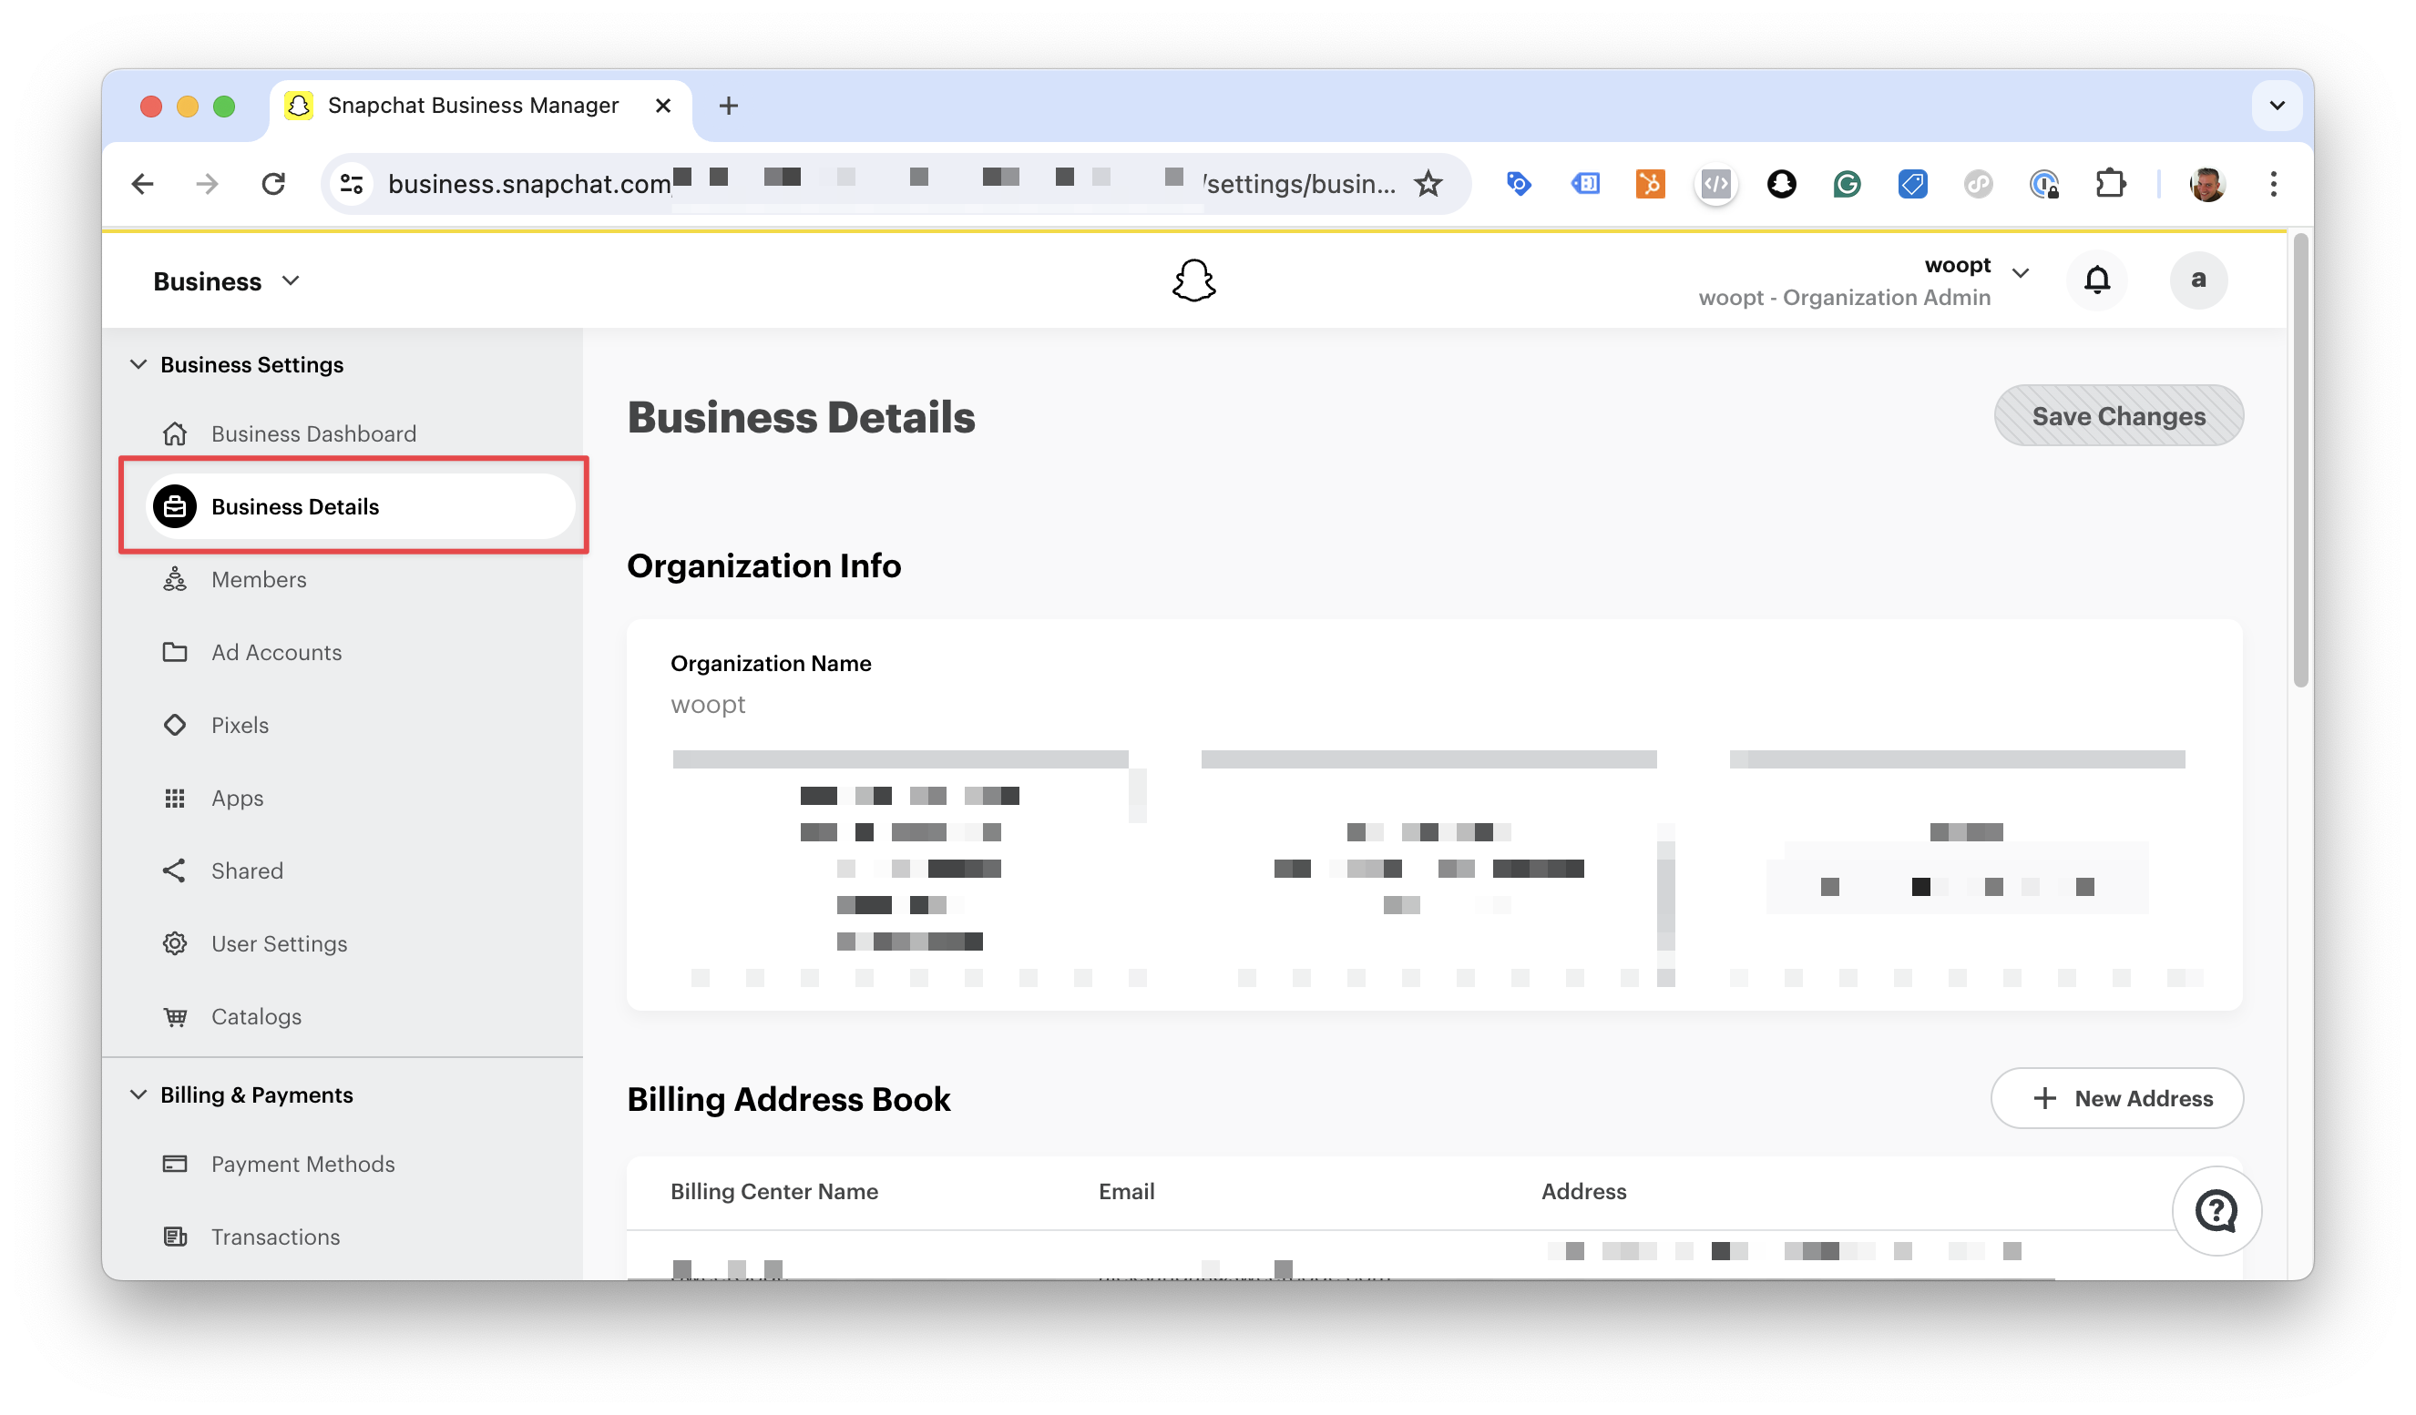Open Members menu item
This screenshot has width=2416, height=1415.
click(x=259, y=580)
